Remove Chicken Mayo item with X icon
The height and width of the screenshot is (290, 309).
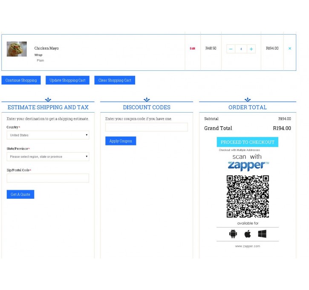click(290, 49)
